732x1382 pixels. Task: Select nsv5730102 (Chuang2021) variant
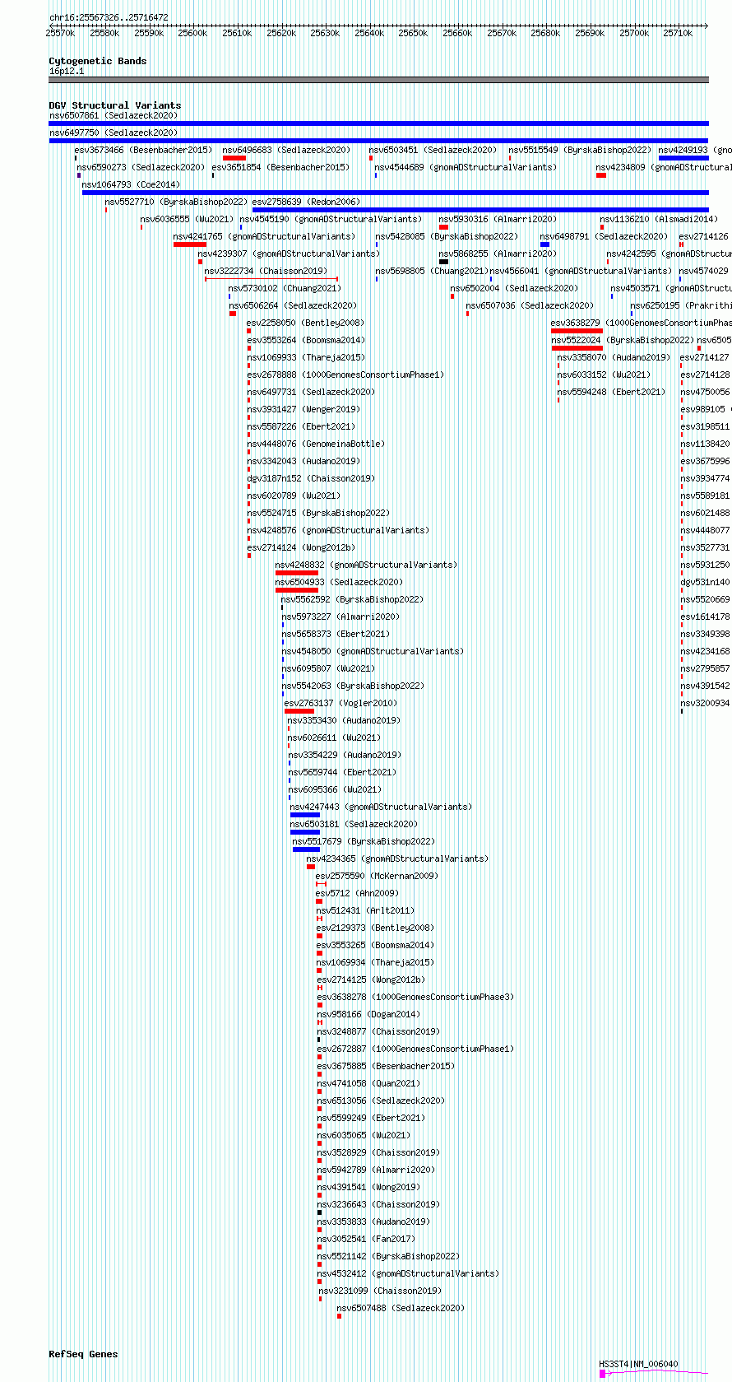285,288
